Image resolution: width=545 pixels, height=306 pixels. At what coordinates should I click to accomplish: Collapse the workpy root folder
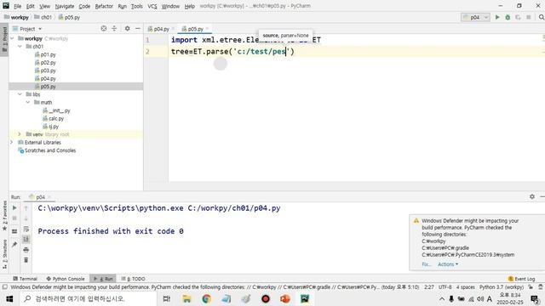[13, 38]
